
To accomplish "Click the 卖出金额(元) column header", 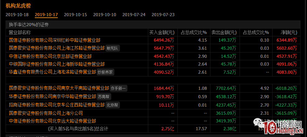I will pos(224,32).
